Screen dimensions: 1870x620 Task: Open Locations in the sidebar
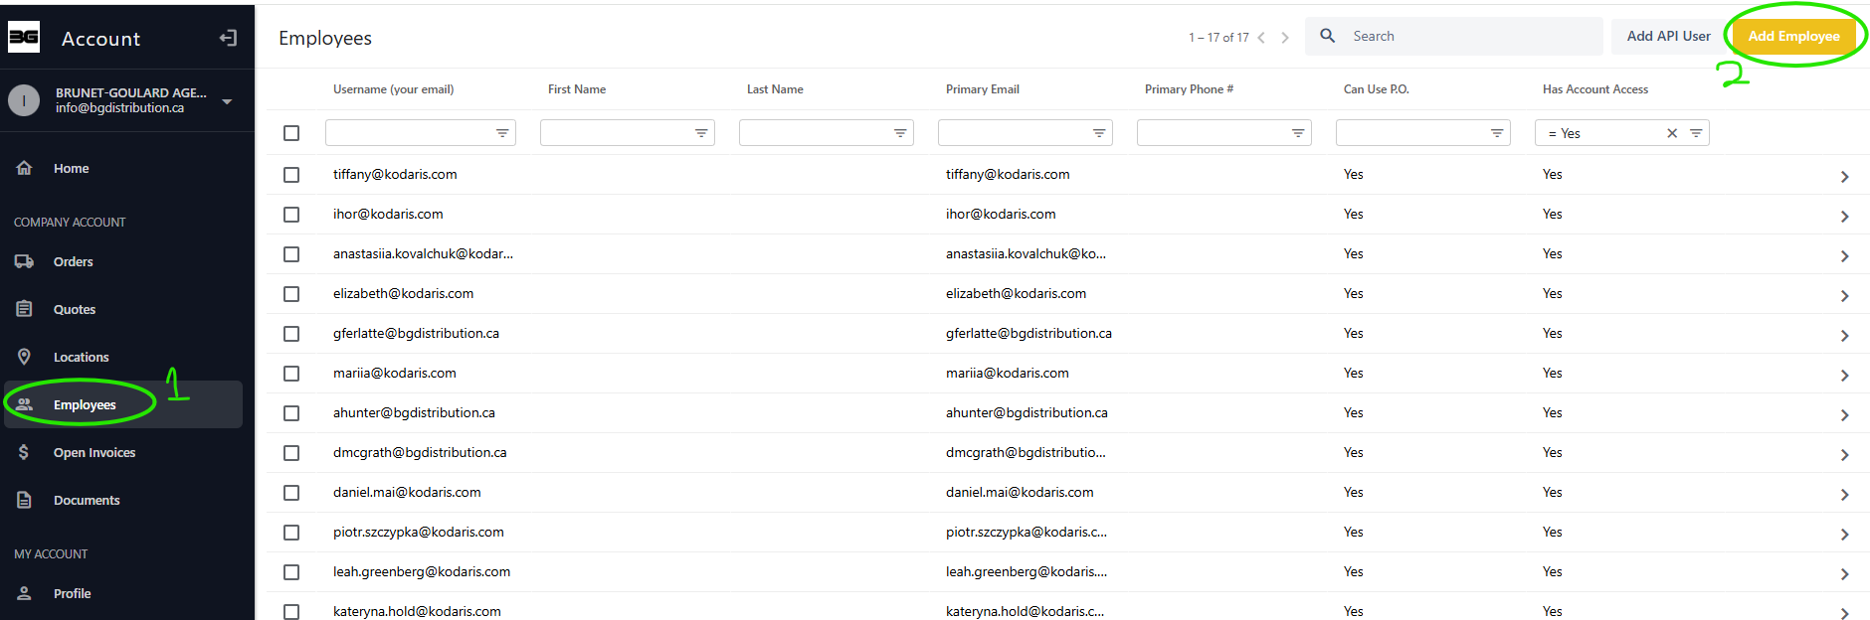click(123, 357)
